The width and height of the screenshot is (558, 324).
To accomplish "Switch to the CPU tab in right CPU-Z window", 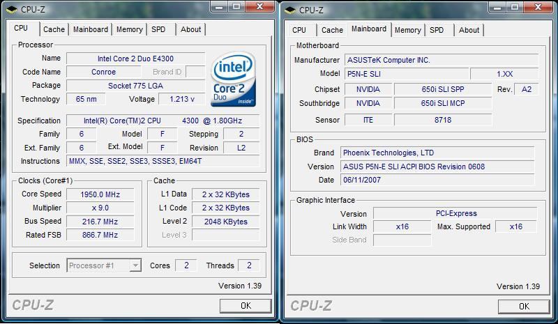I will pos(299,30).
